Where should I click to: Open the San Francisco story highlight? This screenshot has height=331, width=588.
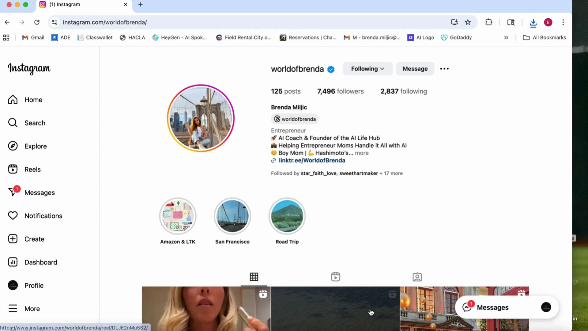pos(232,216)
